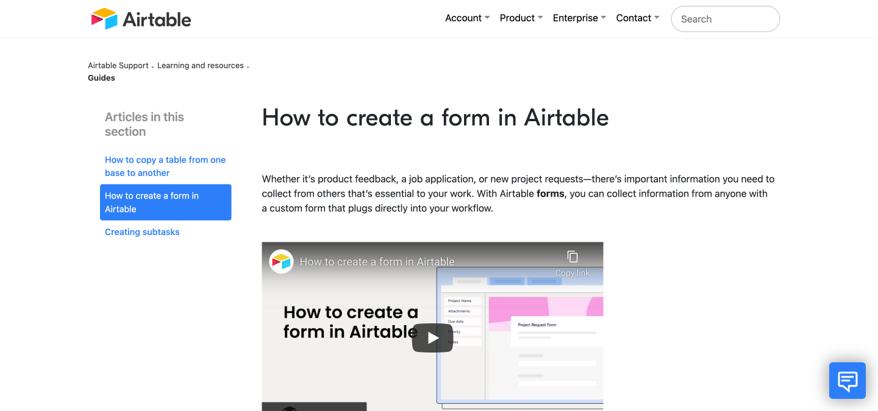Open the Guides breadcrumb
The height and width of the screenshot is (411, 878).
[x=101, y=78]
